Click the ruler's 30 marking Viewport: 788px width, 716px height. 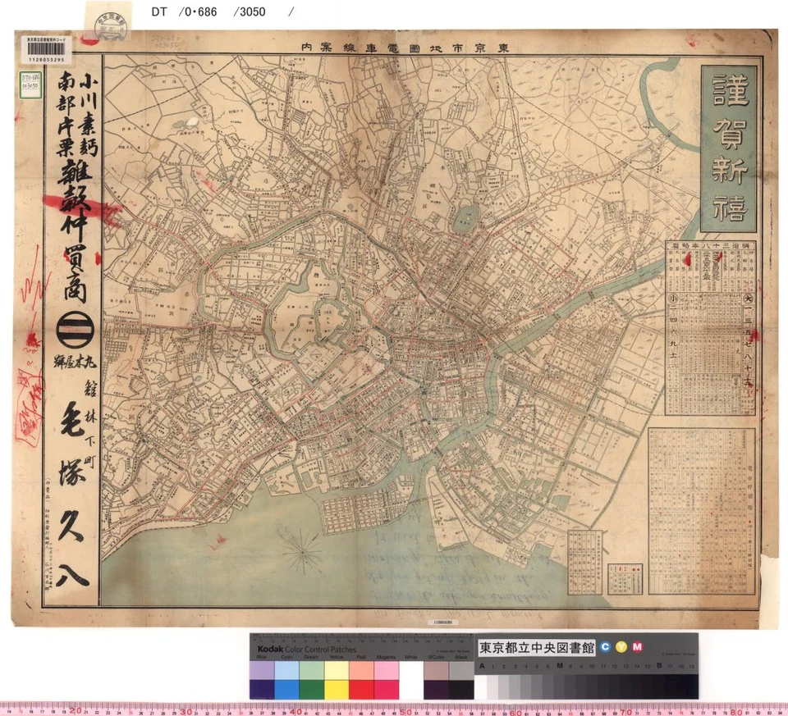pyautogui.click(x=186, y=710)
